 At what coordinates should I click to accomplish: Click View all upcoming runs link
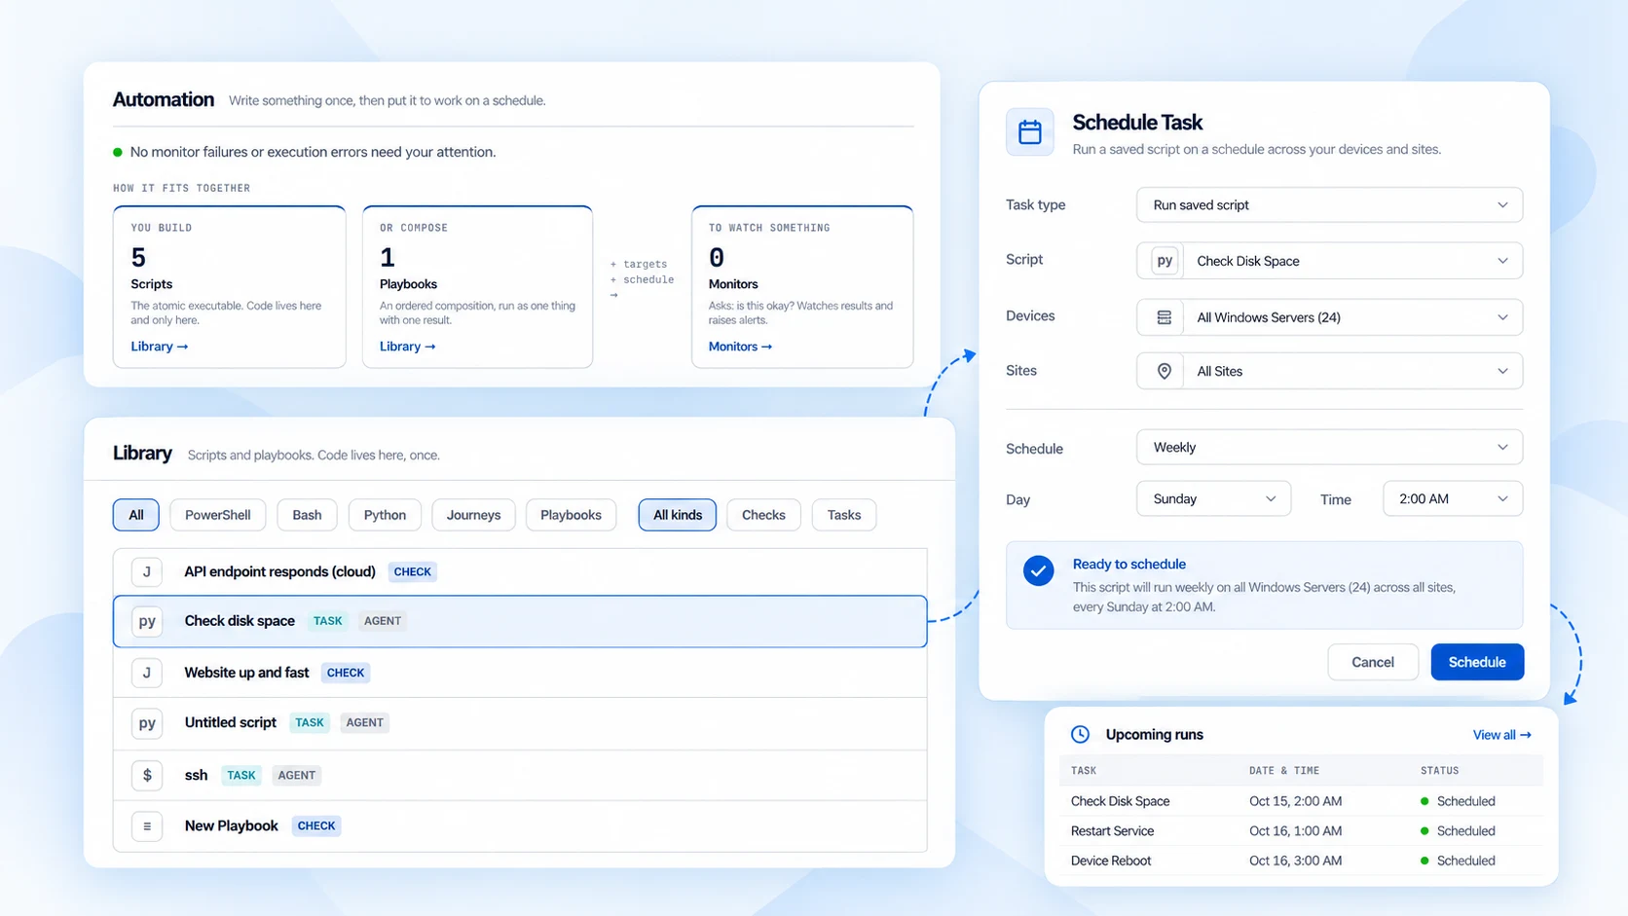pyautogui.click(x=1502, y=735)
